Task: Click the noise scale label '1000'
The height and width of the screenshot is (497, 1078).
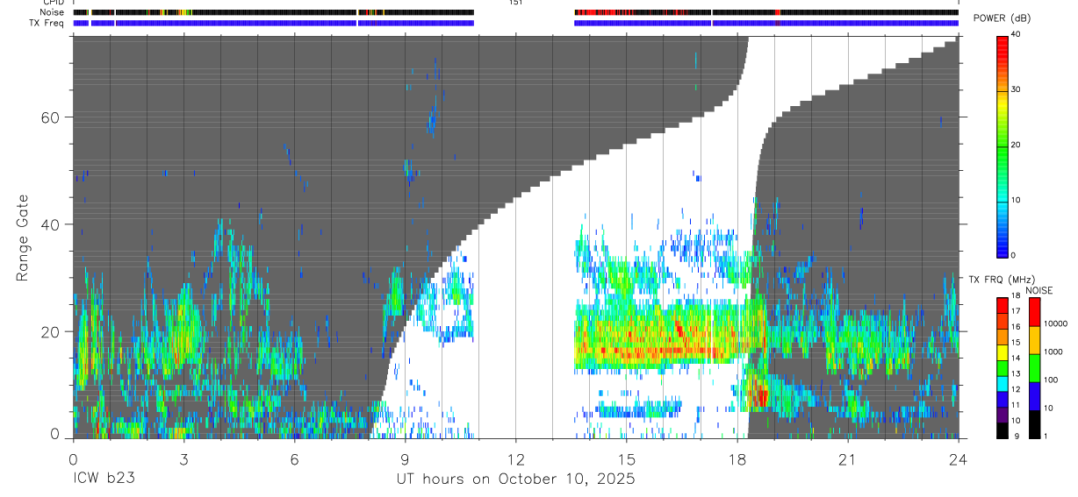Action: [x=1053, y=352]
